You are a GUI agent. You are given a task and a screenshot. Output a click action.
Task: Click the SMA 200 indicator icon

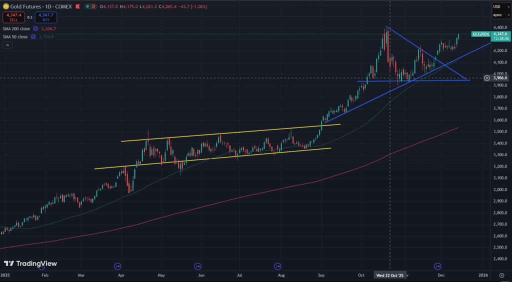pyautogui.click(x=35, y=28)
